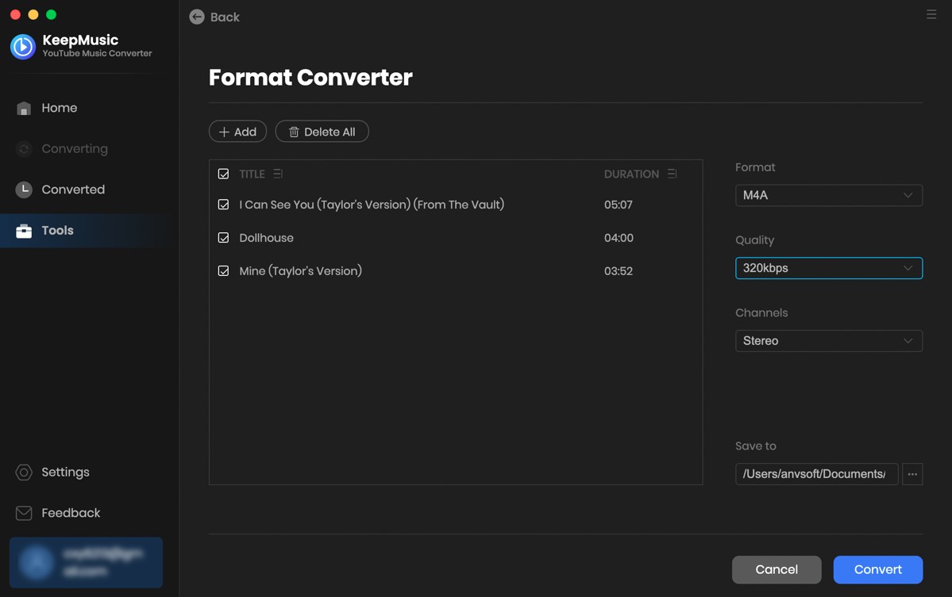Open the Format M4A dropdown
This screenshot has height=597, width=952.
click(829, 195)
